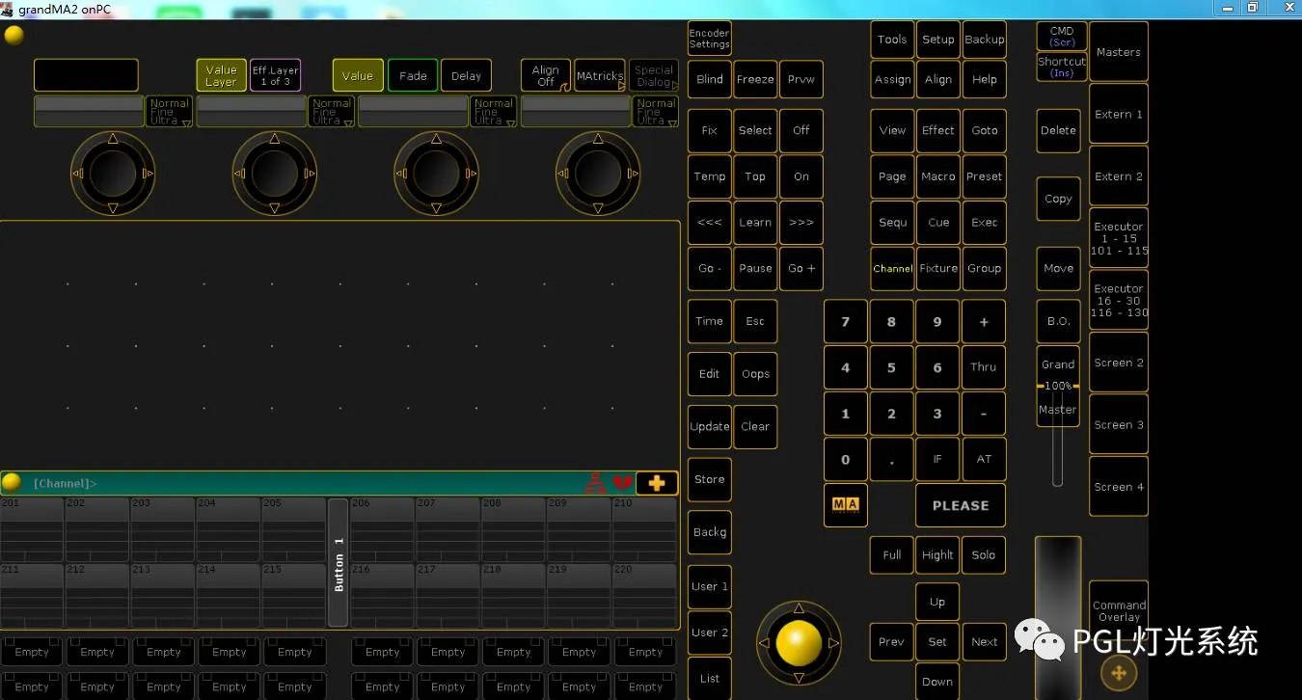The width and height of the screenshot is (1302, 700).
Task: Click executor fader 210
Action: (644, 529)
